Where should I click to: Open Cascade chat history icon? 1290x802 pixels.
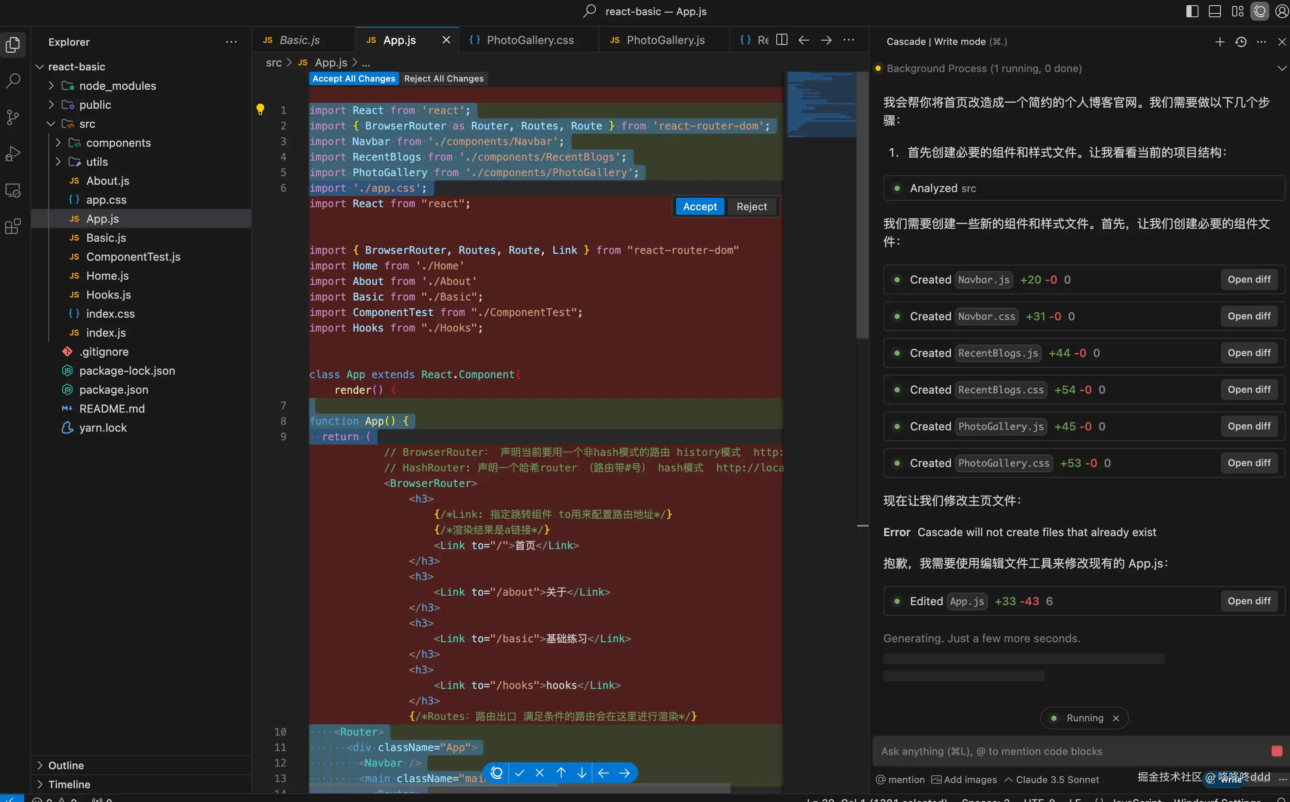(1241, 42)
